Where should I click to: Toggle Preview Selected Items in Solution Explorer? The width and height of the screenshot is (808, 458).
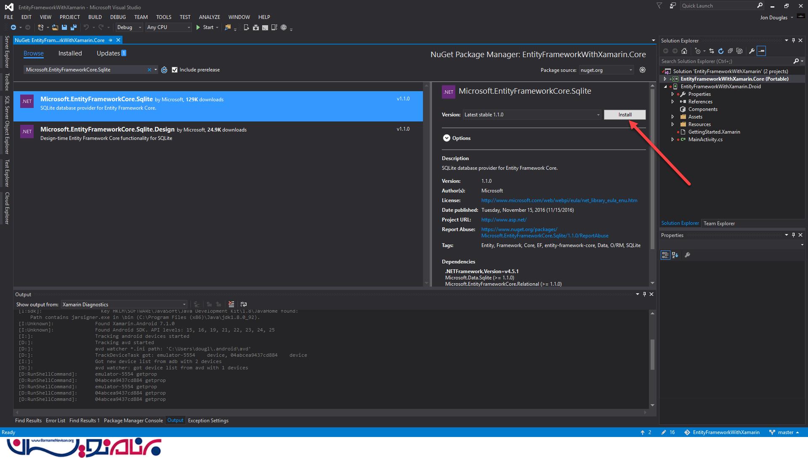coord(761,51)
